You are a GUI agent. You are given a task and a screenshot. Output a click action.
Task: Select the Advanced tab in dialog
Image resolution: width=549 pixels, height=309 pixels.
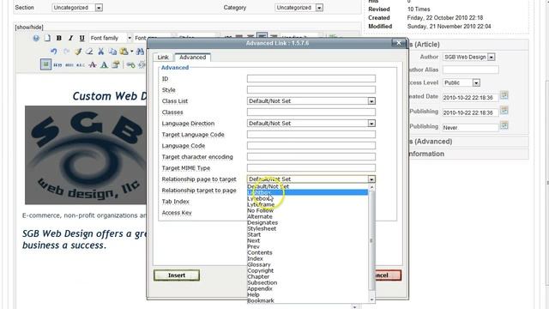click(x=192, y=58)
